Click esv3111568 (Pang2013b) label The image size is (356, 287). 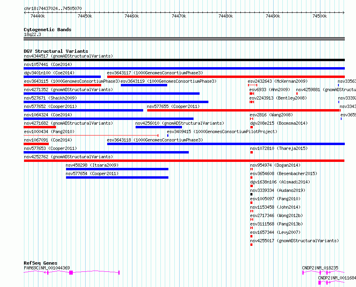click(276, 224)
